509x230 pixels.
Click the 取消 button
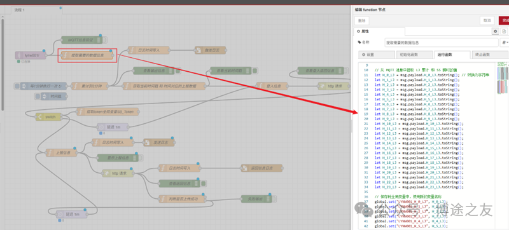coord(487,20)
